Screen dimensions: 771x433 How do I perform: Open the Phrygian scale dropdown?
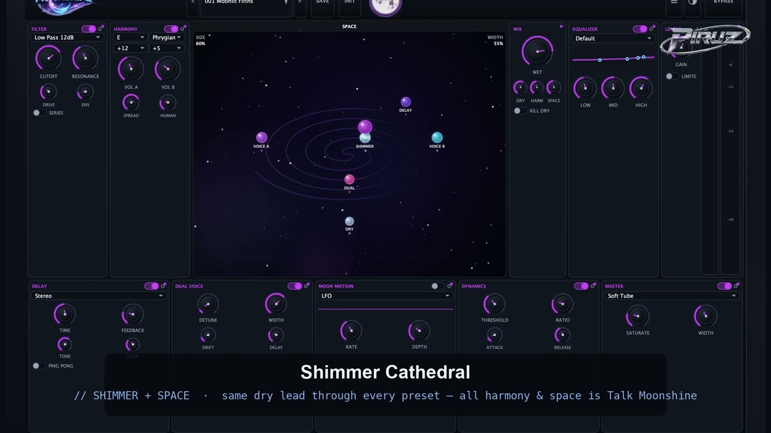click(x=167, y=37)
